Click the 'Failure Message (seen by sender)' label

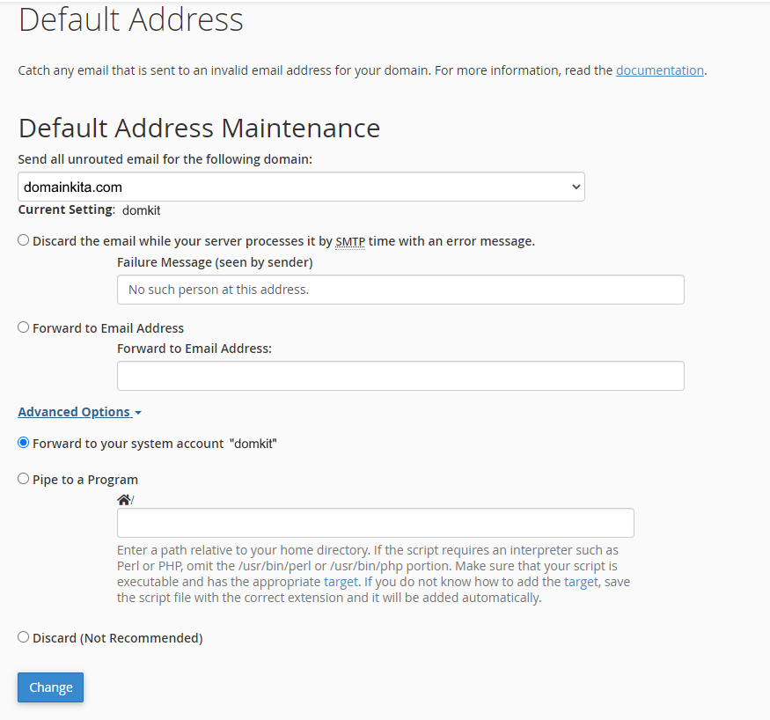215,262
